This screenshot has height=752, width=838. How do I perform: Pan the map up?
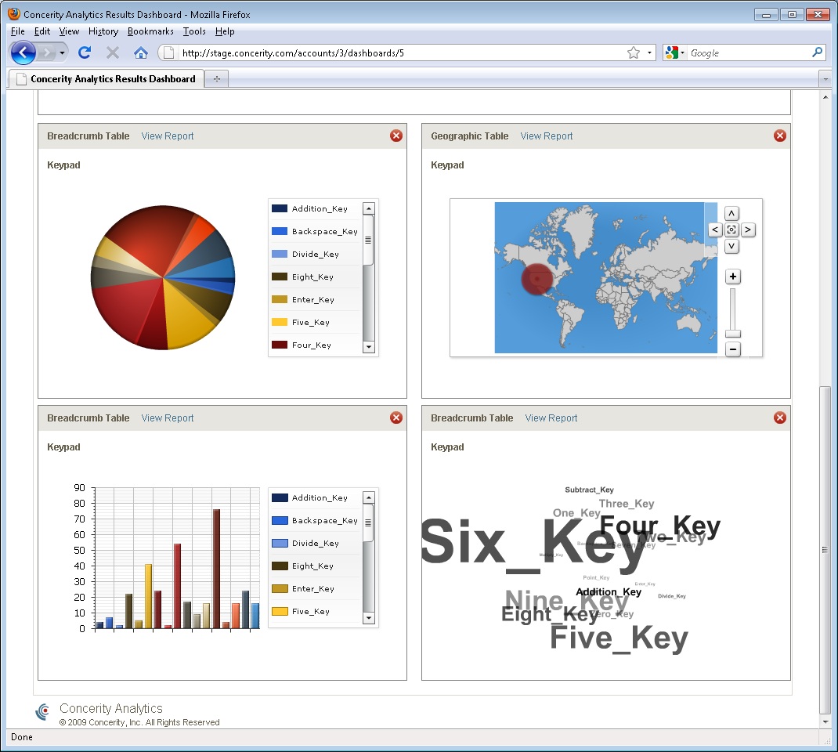[x=731, y=214]
